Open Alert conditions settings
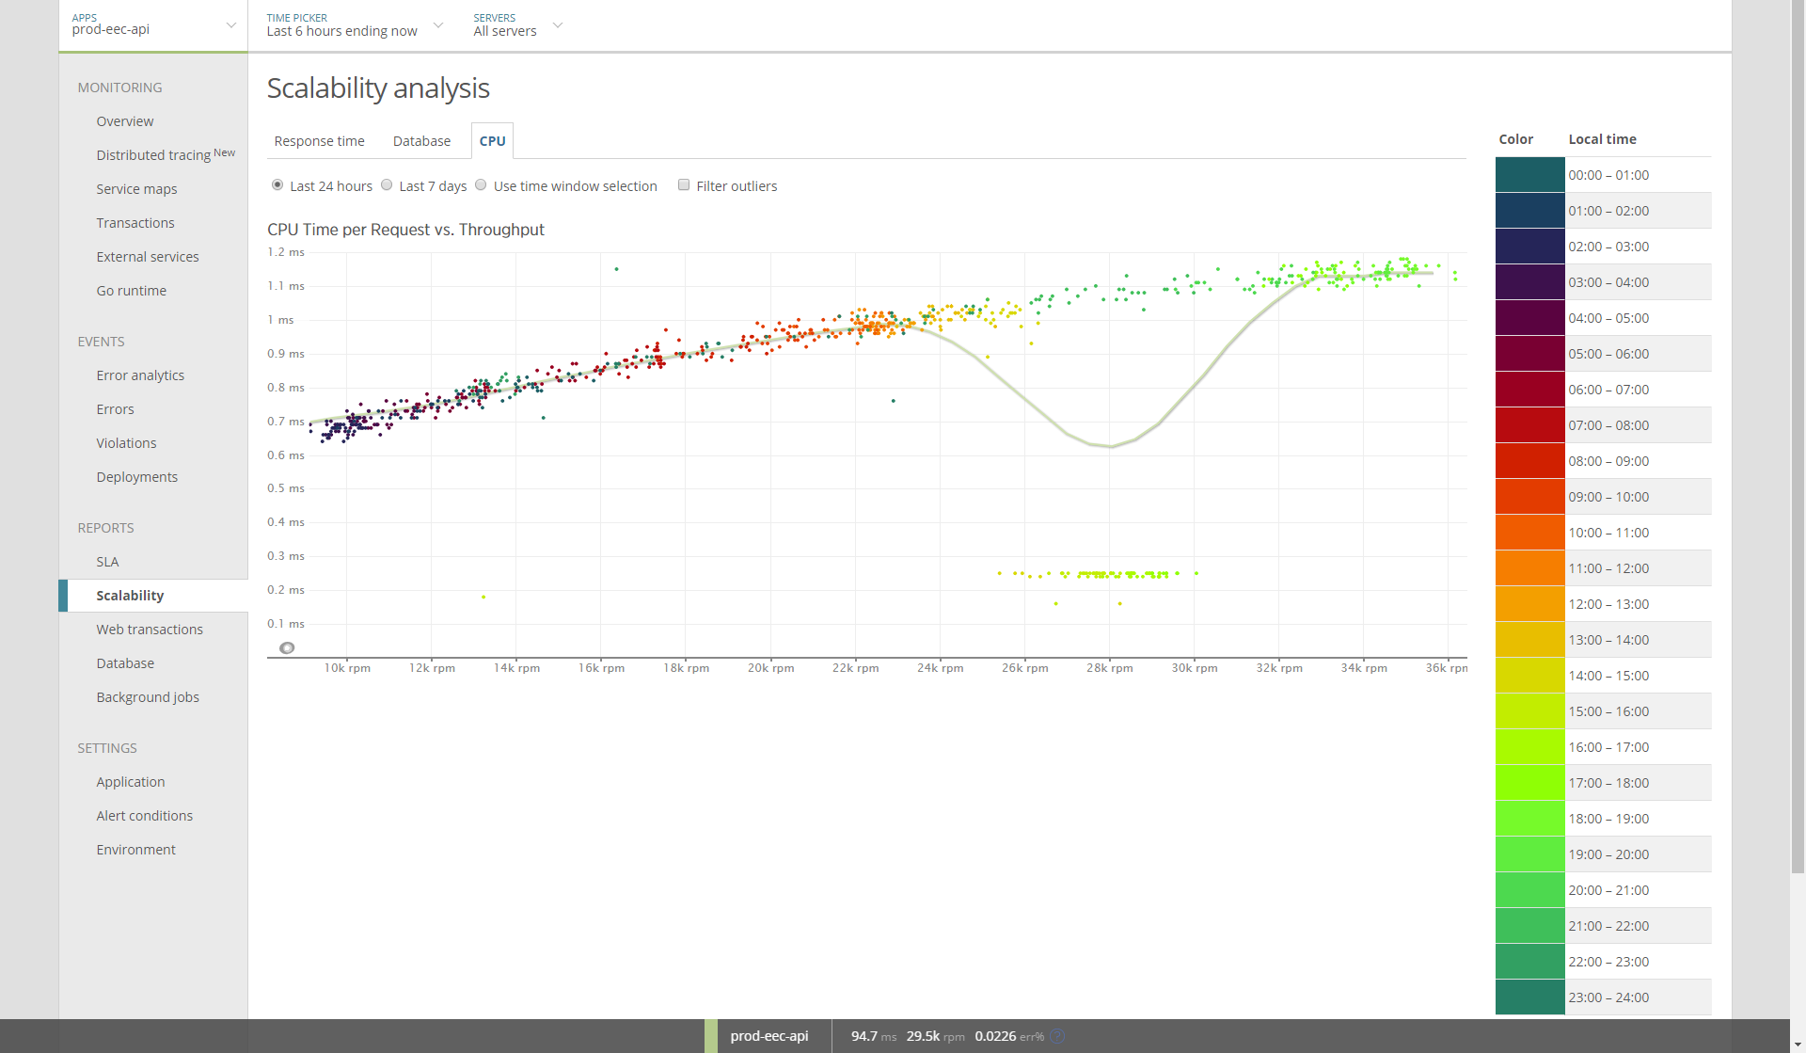 coord(144,816)
